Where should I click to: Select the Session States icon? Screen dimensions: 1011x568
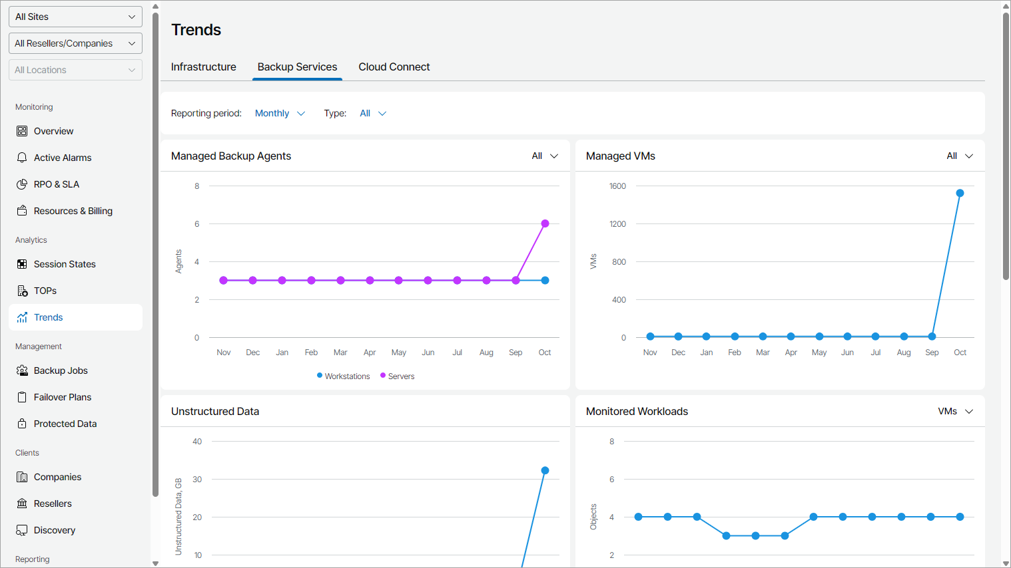click(x=22, y=264)
